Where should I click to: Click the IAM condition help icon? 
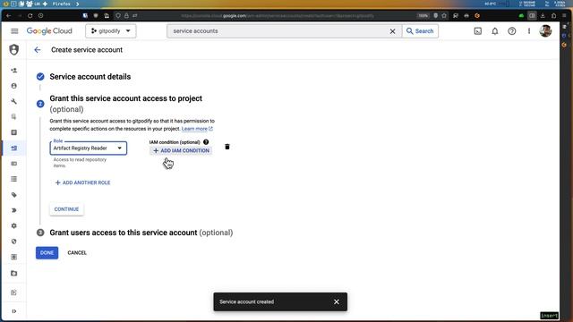206,142
